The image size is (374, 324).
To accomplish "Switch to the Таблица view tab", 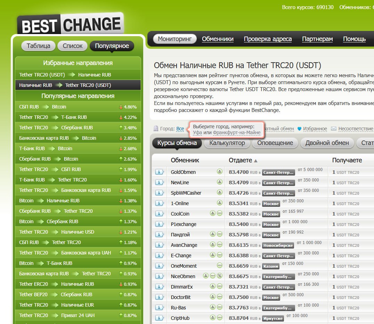I will click(38, 46).
